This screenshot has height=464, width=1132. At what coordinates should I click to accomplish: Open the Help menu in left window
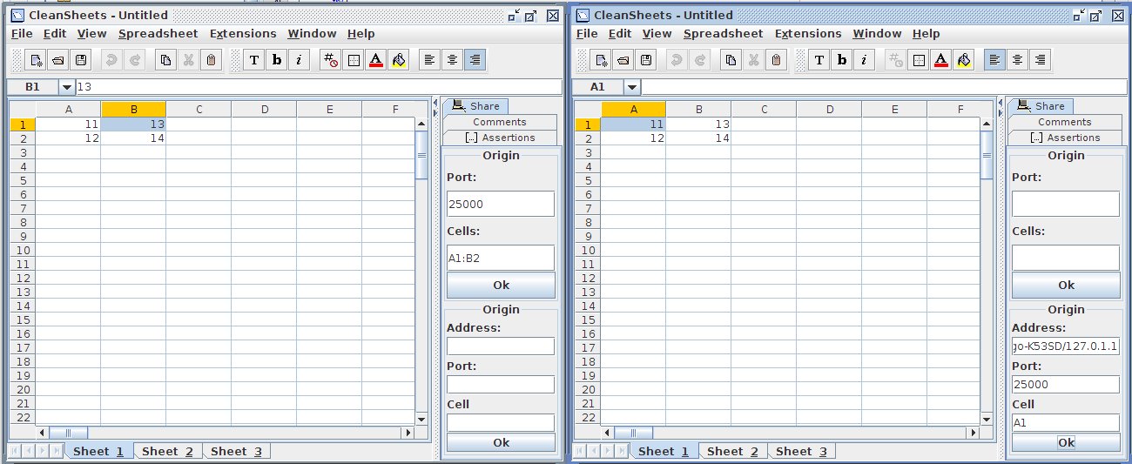(360, 34)
